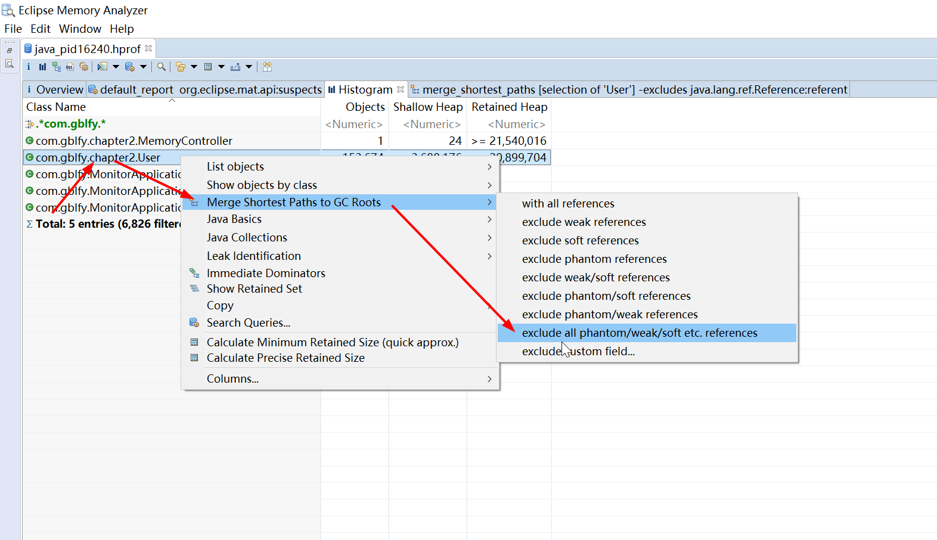Open the group-by dropdown arrow

[194, 67]
